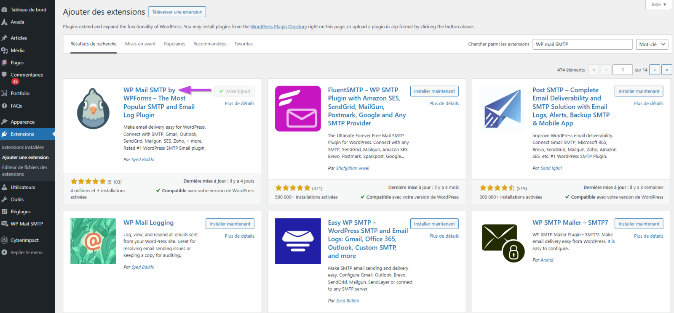Open the Populaires tab
The width and height of the screenshot is (674, 313).
pos(174,44)
